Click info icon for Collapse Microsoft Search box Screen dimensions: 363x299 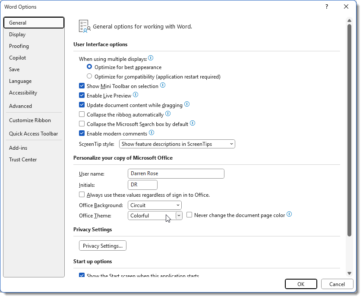pos(193,123)
